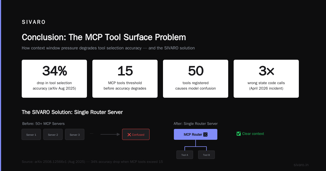
Task: Select the Tool B node
Action: (206, 155)
